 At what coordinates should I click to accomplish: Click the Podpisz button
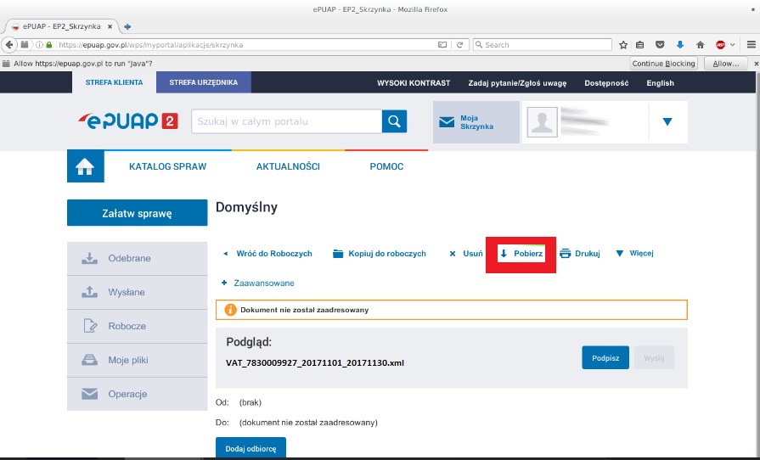pyautogui.click(x=605, y=357)
